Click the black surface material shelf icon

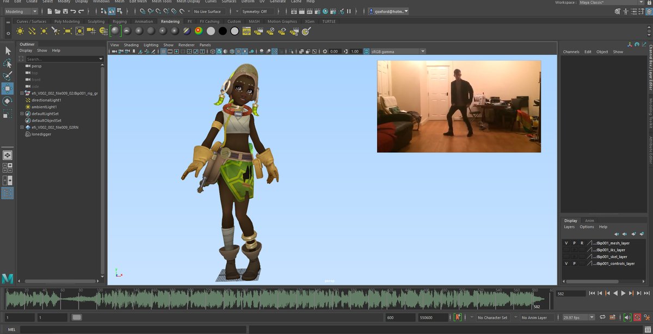223,32
